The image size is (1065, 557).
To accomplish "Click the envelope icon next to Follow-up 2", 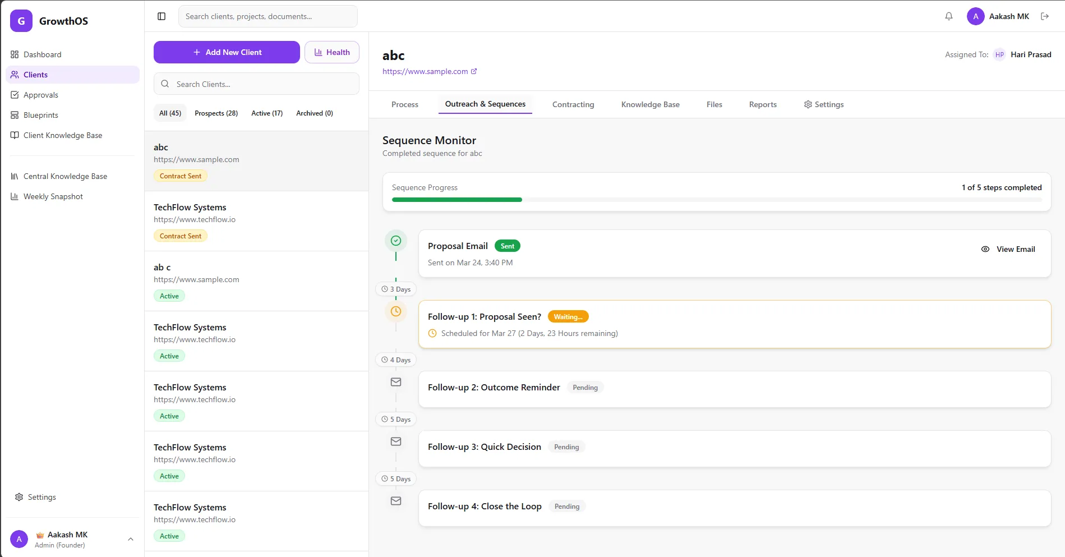I will click(396, 382).
